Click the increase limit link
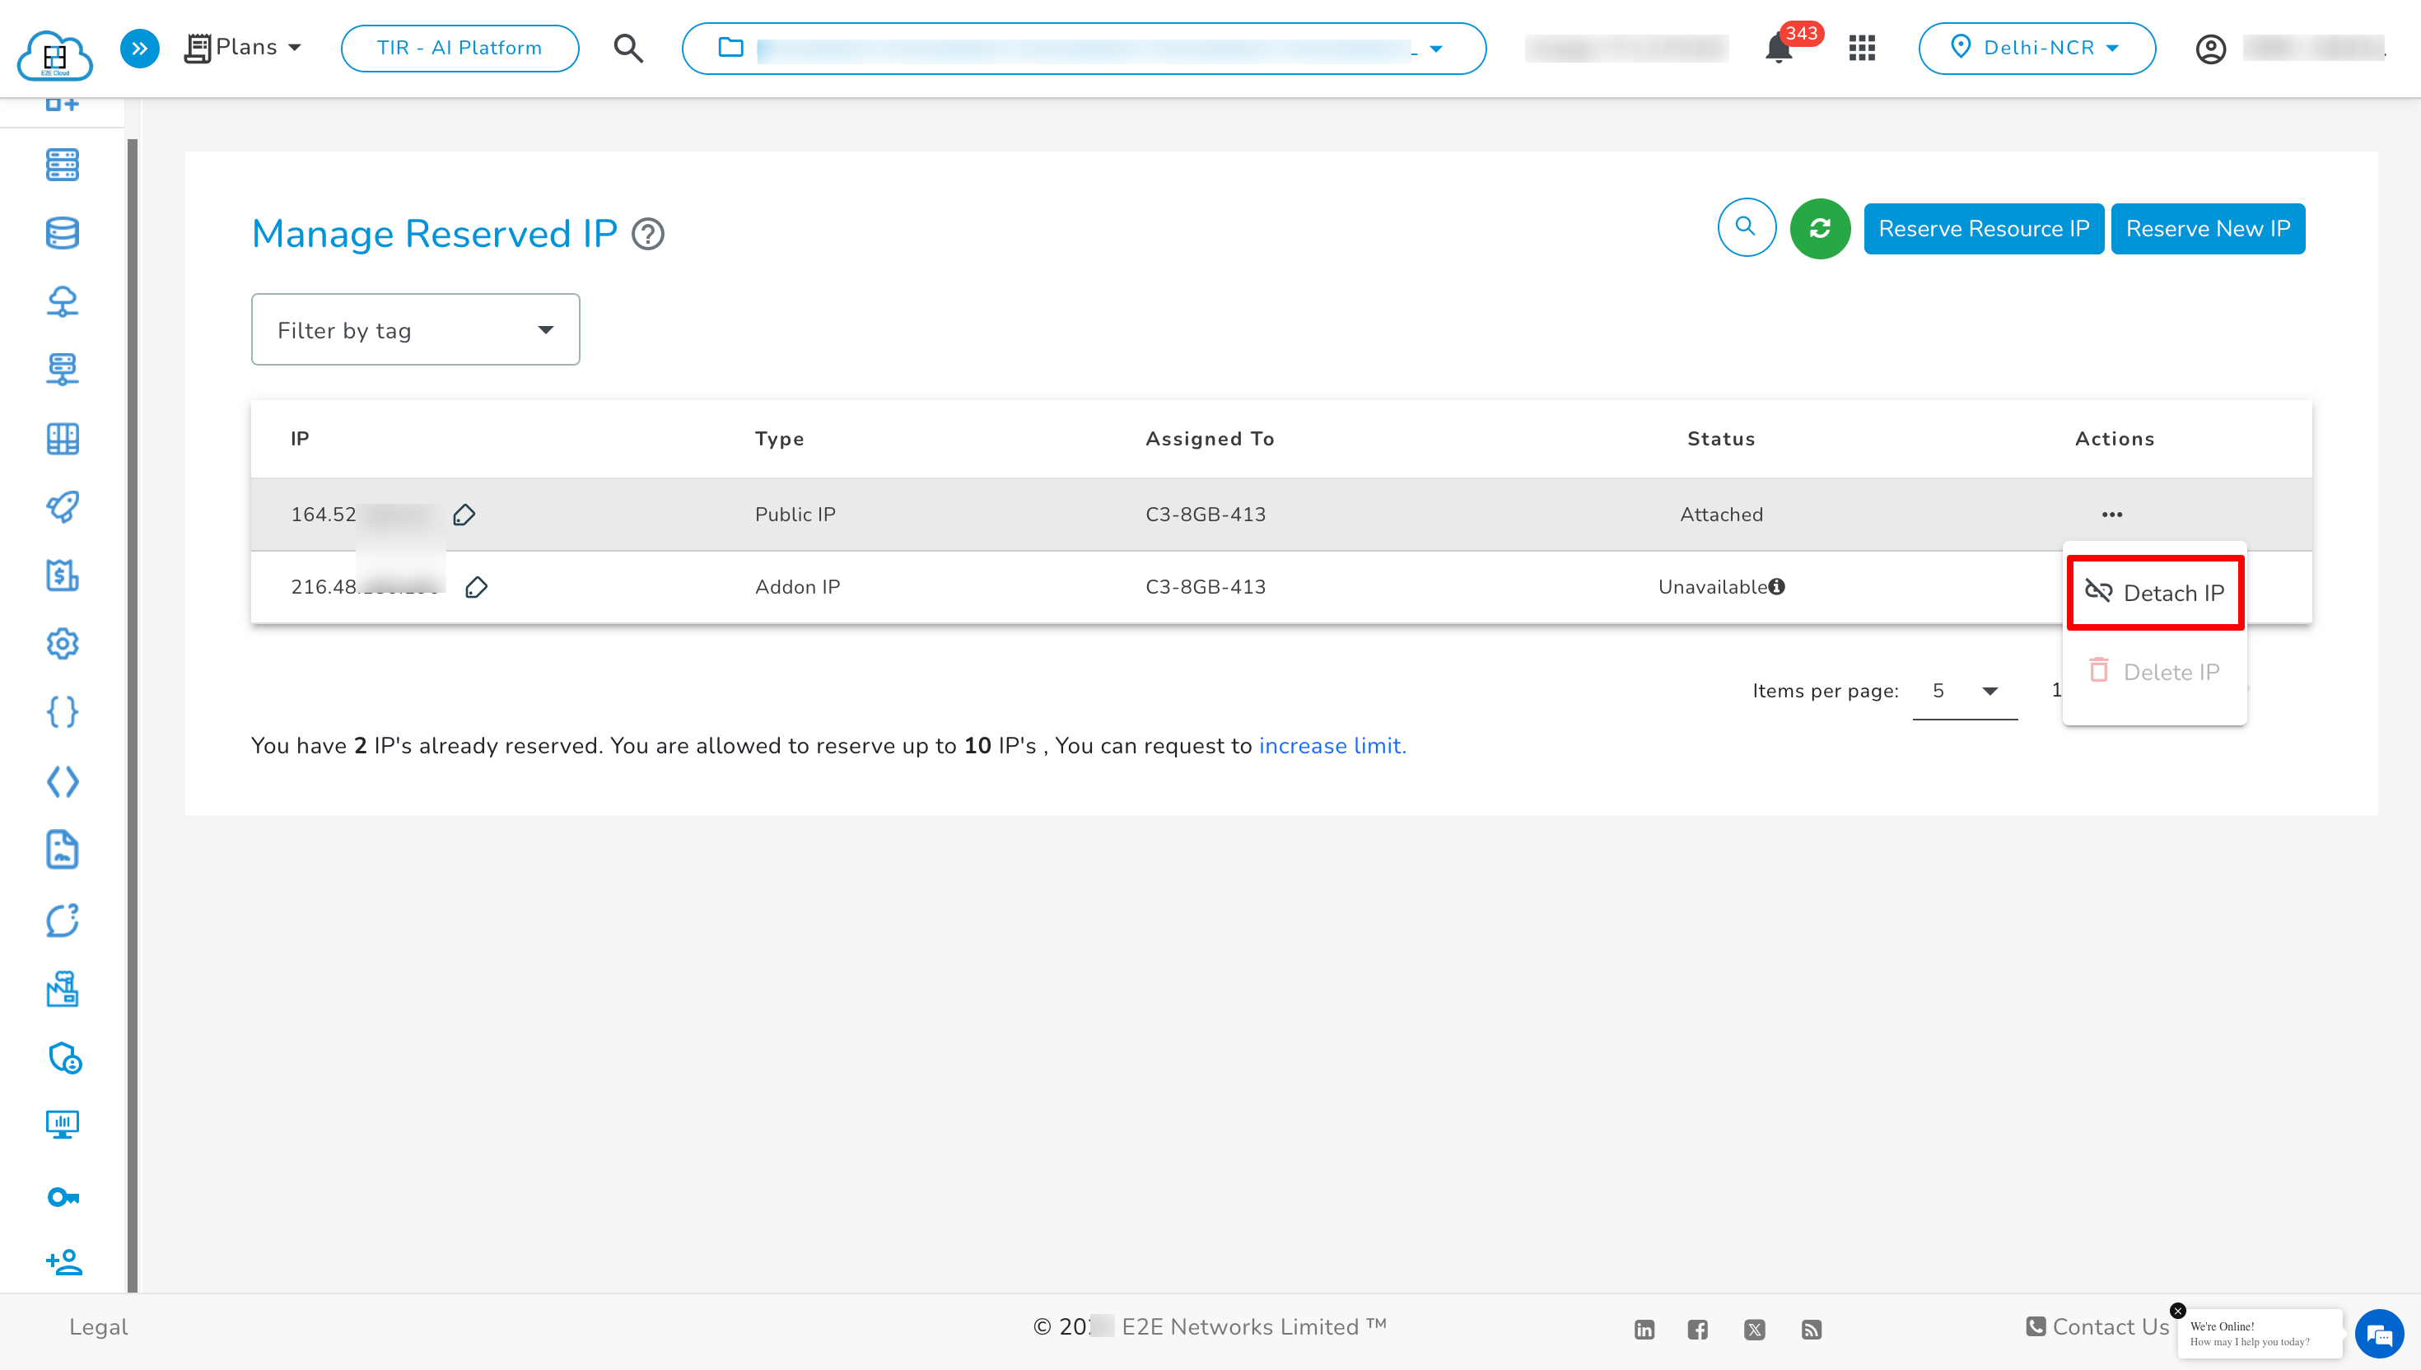 tap(1332, 745)
